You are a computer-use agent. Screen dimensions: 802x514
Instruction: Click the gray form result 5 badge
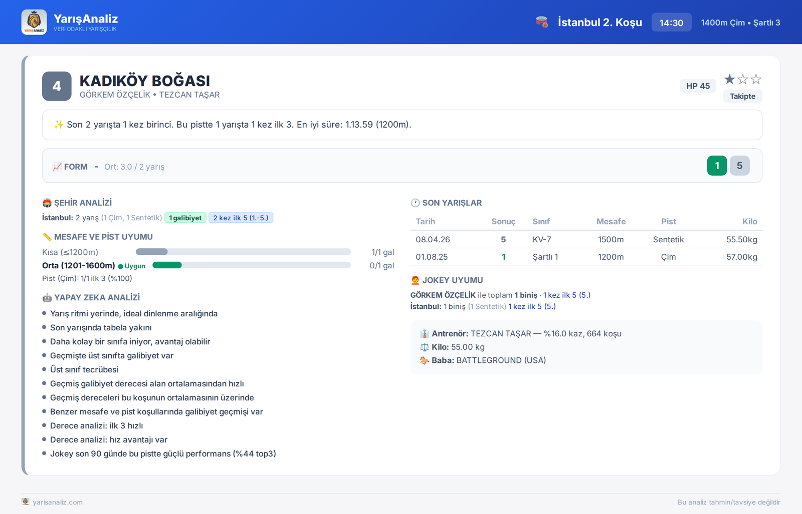(x=739, y=166)
